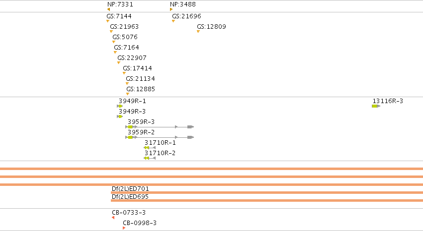Click the Df(2L)ED695 label
423x231 pixels.
pos(130,197)
